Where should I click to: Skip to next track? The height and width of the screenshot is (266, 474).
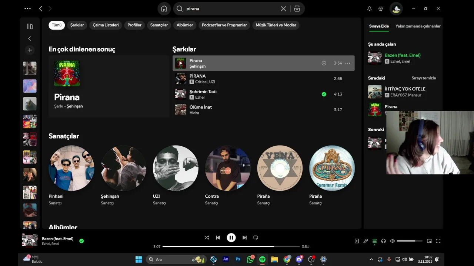pos(244,238)
